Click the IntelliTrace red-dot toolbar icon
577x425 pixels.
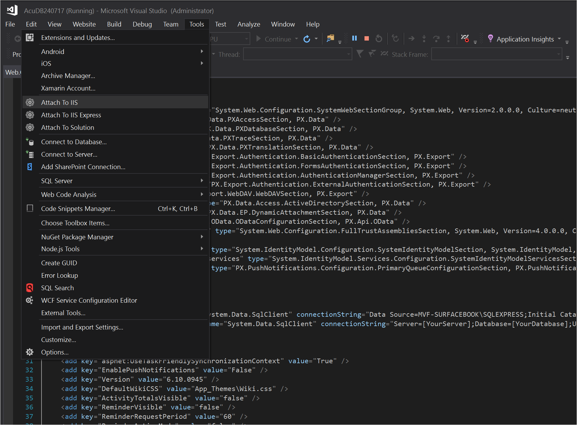(x=465, y=38)
